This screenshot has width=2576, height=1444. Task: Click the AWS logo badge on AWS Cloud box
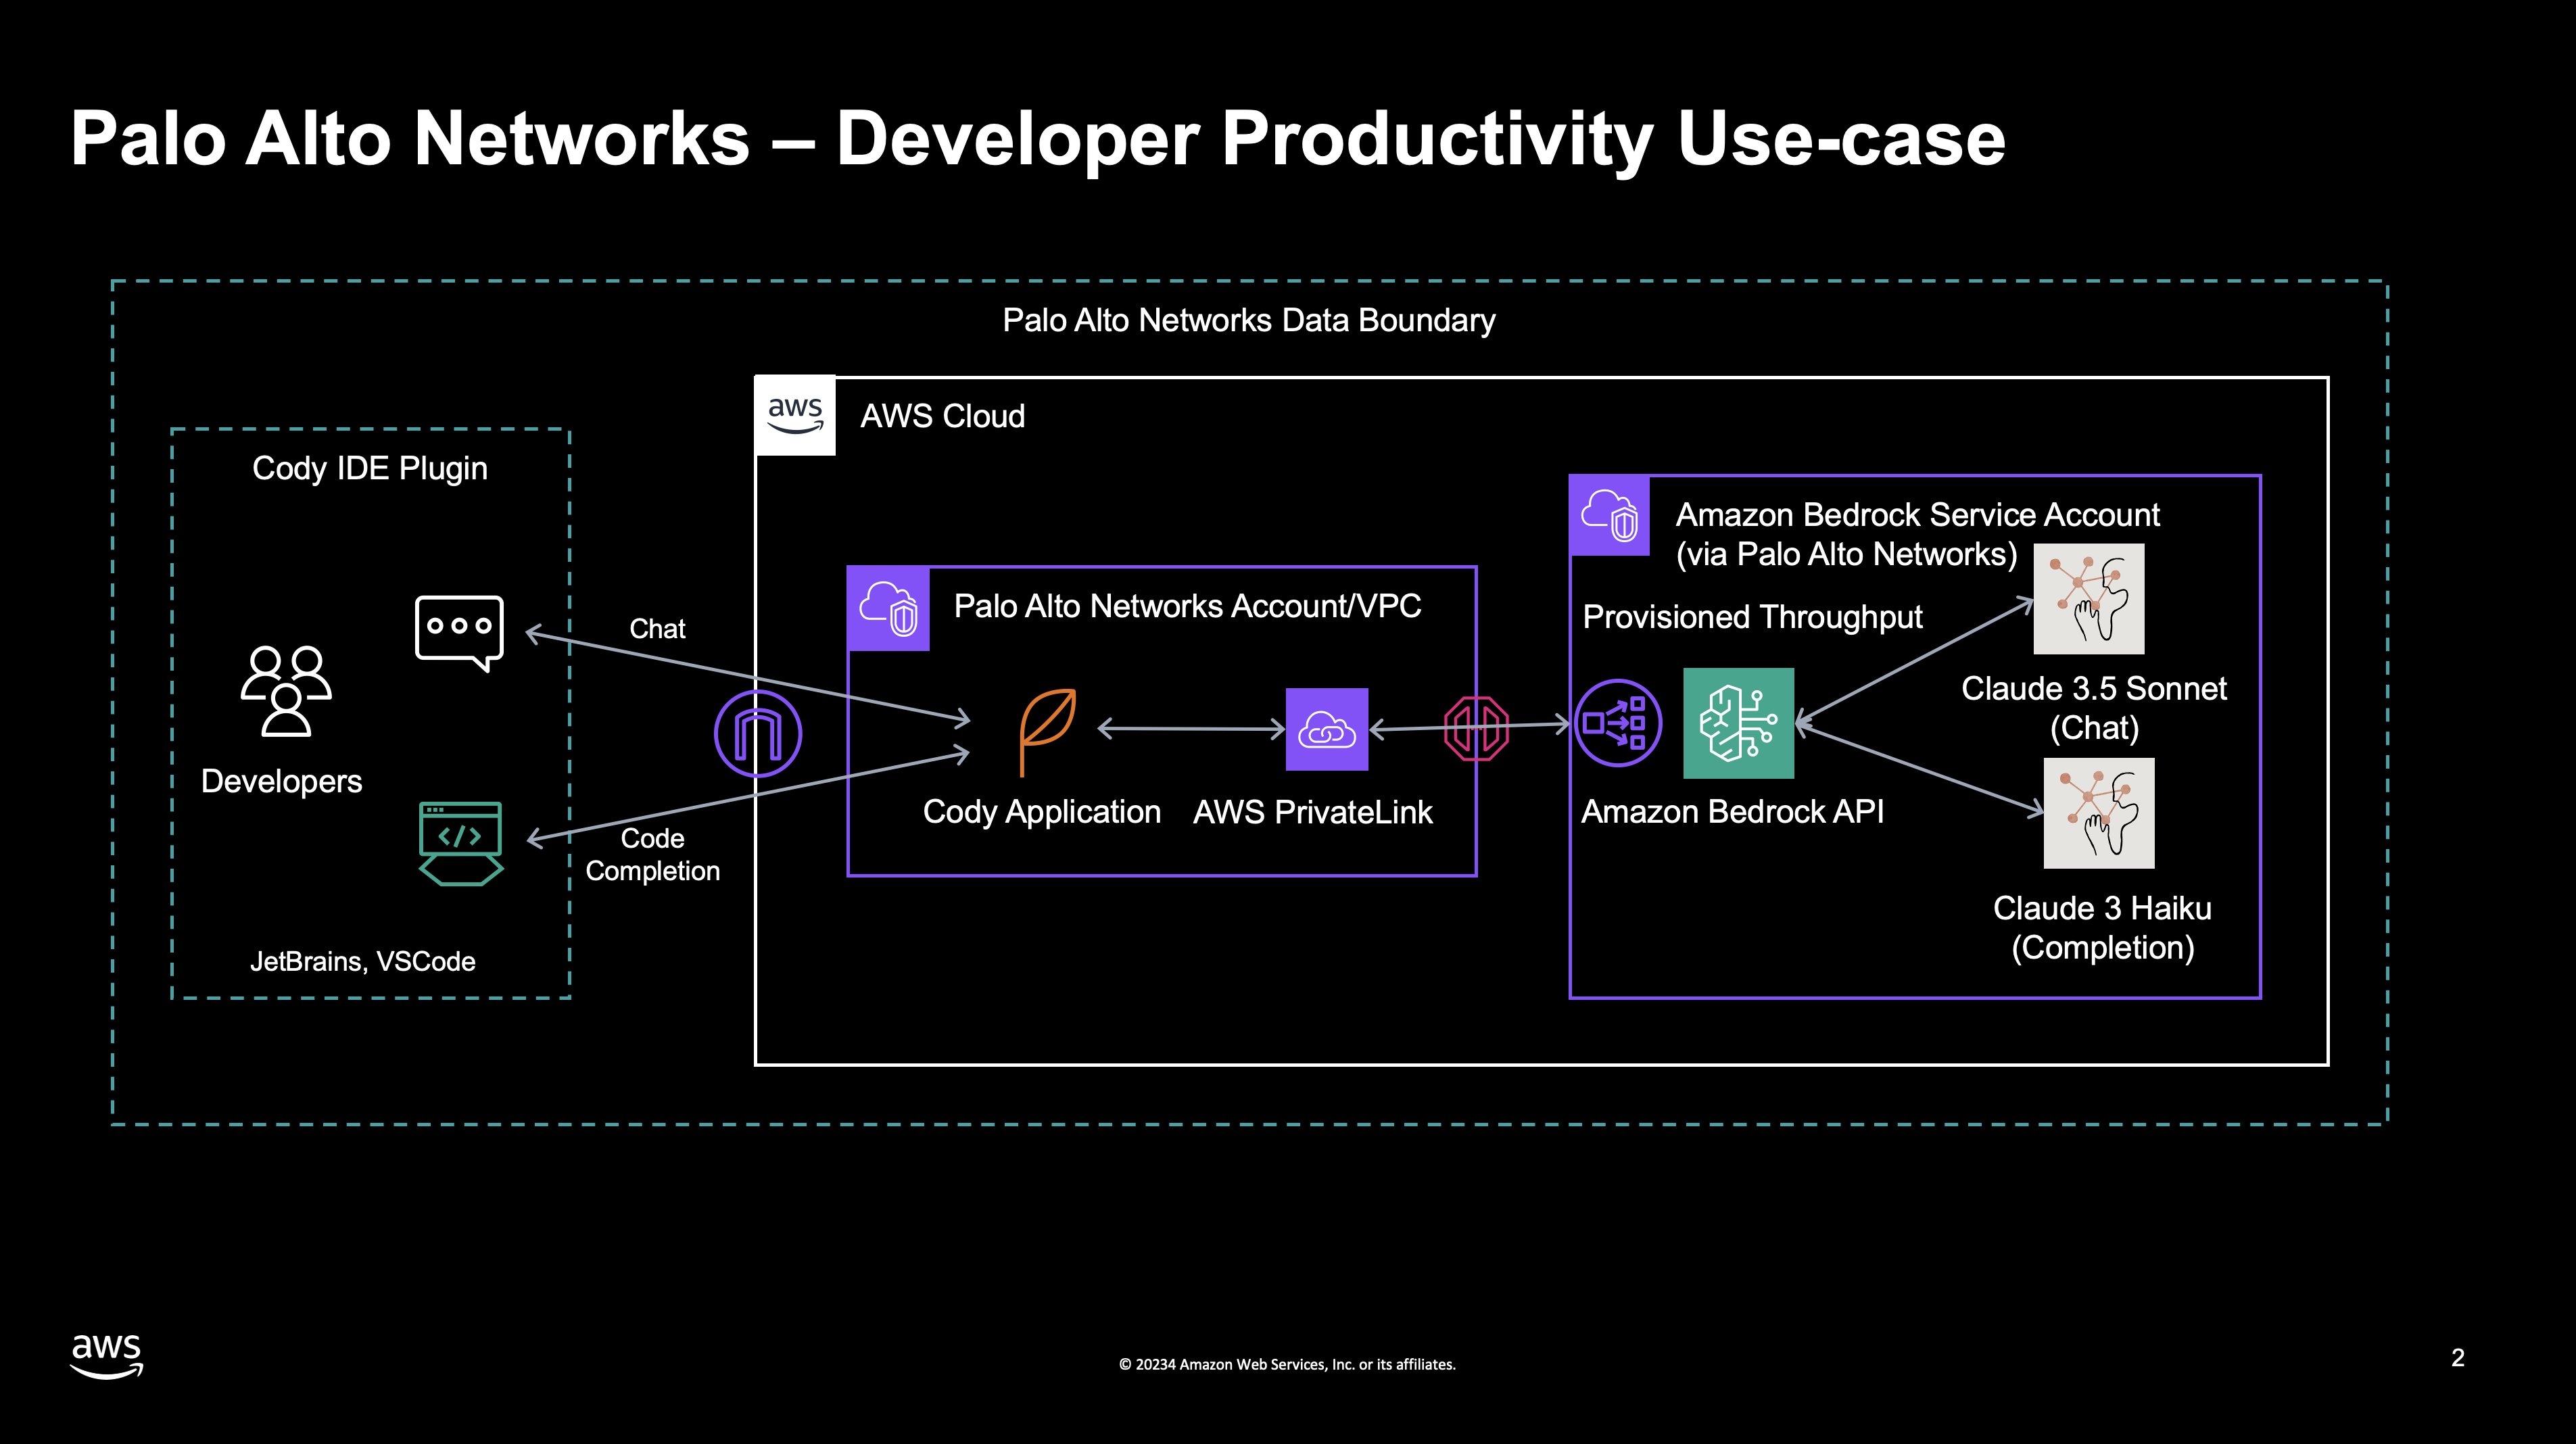795,416
